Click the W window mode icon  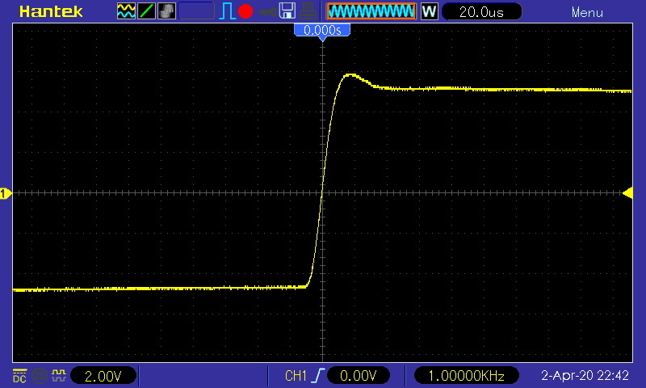(429, 11)
